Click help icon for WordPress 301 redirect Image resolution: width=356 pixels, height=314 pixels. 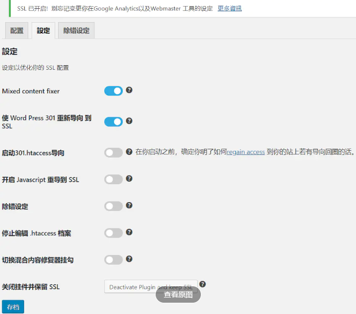point(129,121)
